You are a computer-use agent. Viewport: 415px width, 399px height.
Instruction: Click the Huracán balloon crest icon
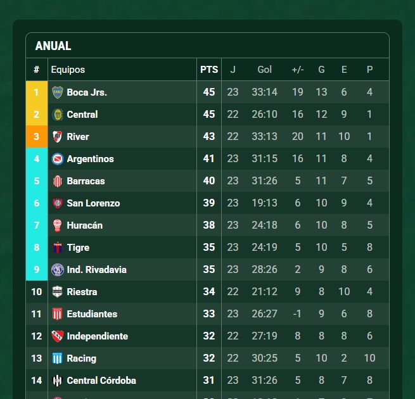[58, 225]
